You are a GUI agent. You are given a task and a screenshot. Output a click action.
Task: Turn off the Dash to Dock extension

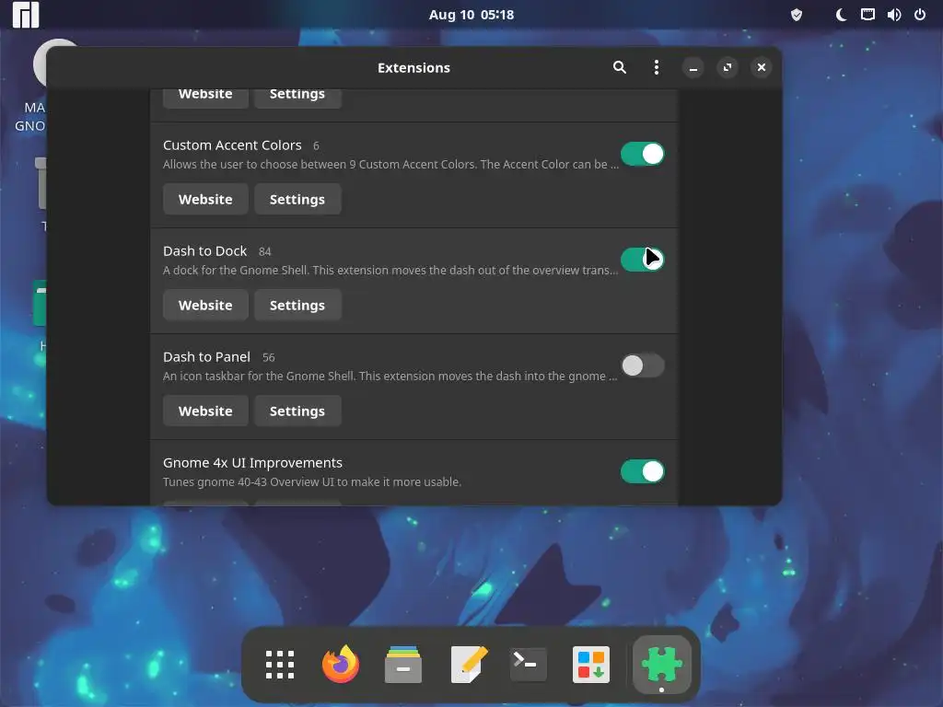pos(642,260)
